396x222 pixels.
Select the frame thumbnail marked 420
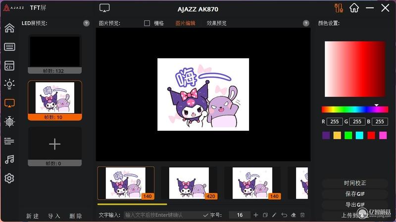189,183
